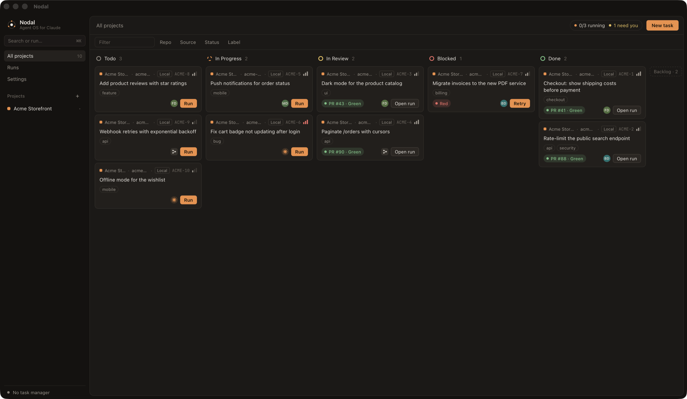The height and width of the screenshot is (399, 687).
Task: Click the MD avatar on ACME-5 card
Action: (x=285, y=103)
